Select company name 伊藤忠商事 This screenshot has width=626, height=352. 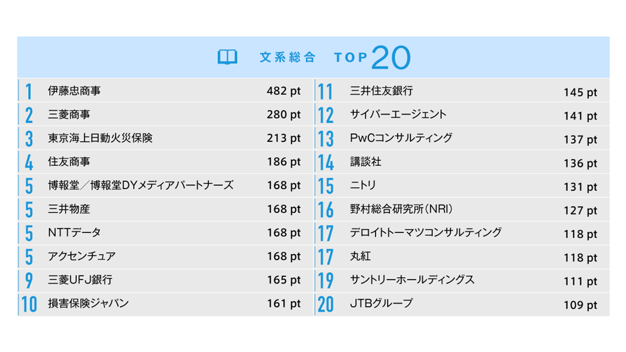[x=74, y=91]
